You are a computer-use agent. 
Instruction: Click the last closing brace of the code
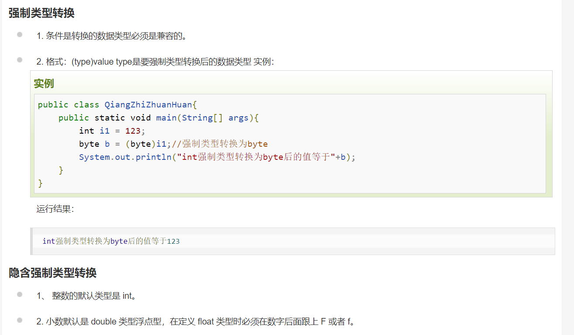coord(41,183)
